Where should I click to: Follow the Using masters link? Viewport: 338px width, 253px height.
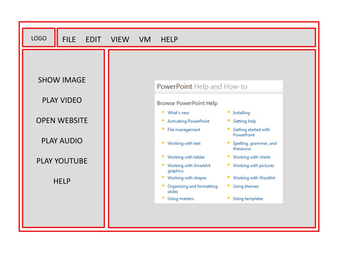(181, 199)
